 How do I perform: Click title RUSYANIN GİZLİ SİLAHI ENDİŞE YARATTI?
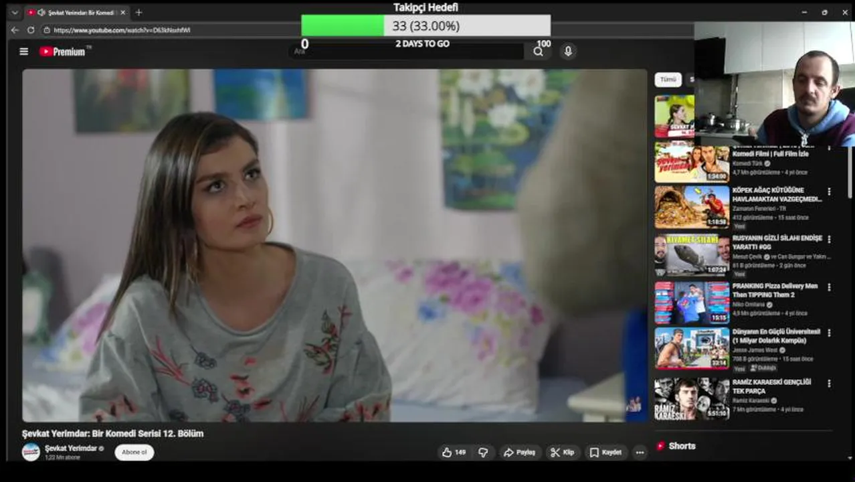tap(777, 242)
